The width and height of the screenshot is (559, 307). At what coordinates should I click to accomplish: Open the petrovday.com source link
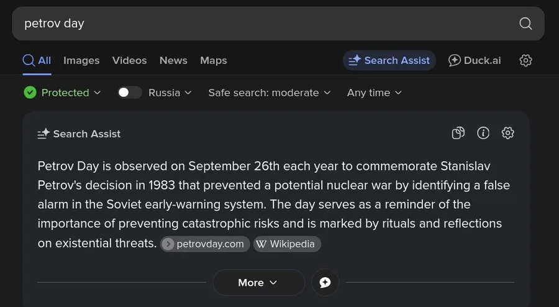click(204, 244)
